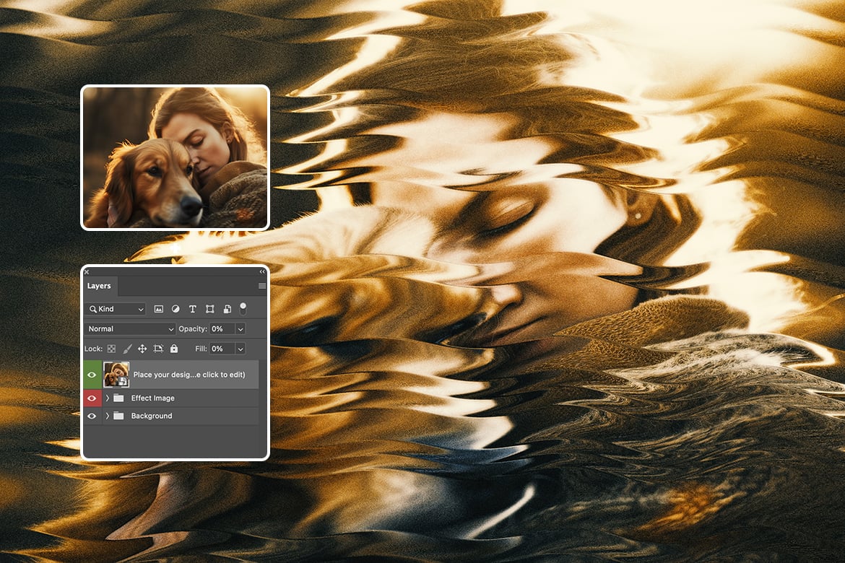Click the smart object layer thumbnail
The height and width of the screenshot is (563, 845).
click(x=116, y=375)
